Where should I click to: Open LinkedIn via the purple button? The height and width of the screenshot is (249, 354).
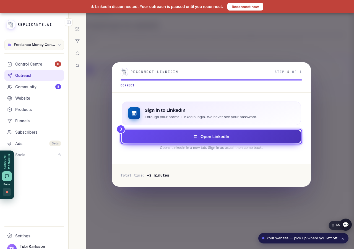coord(211,137)
